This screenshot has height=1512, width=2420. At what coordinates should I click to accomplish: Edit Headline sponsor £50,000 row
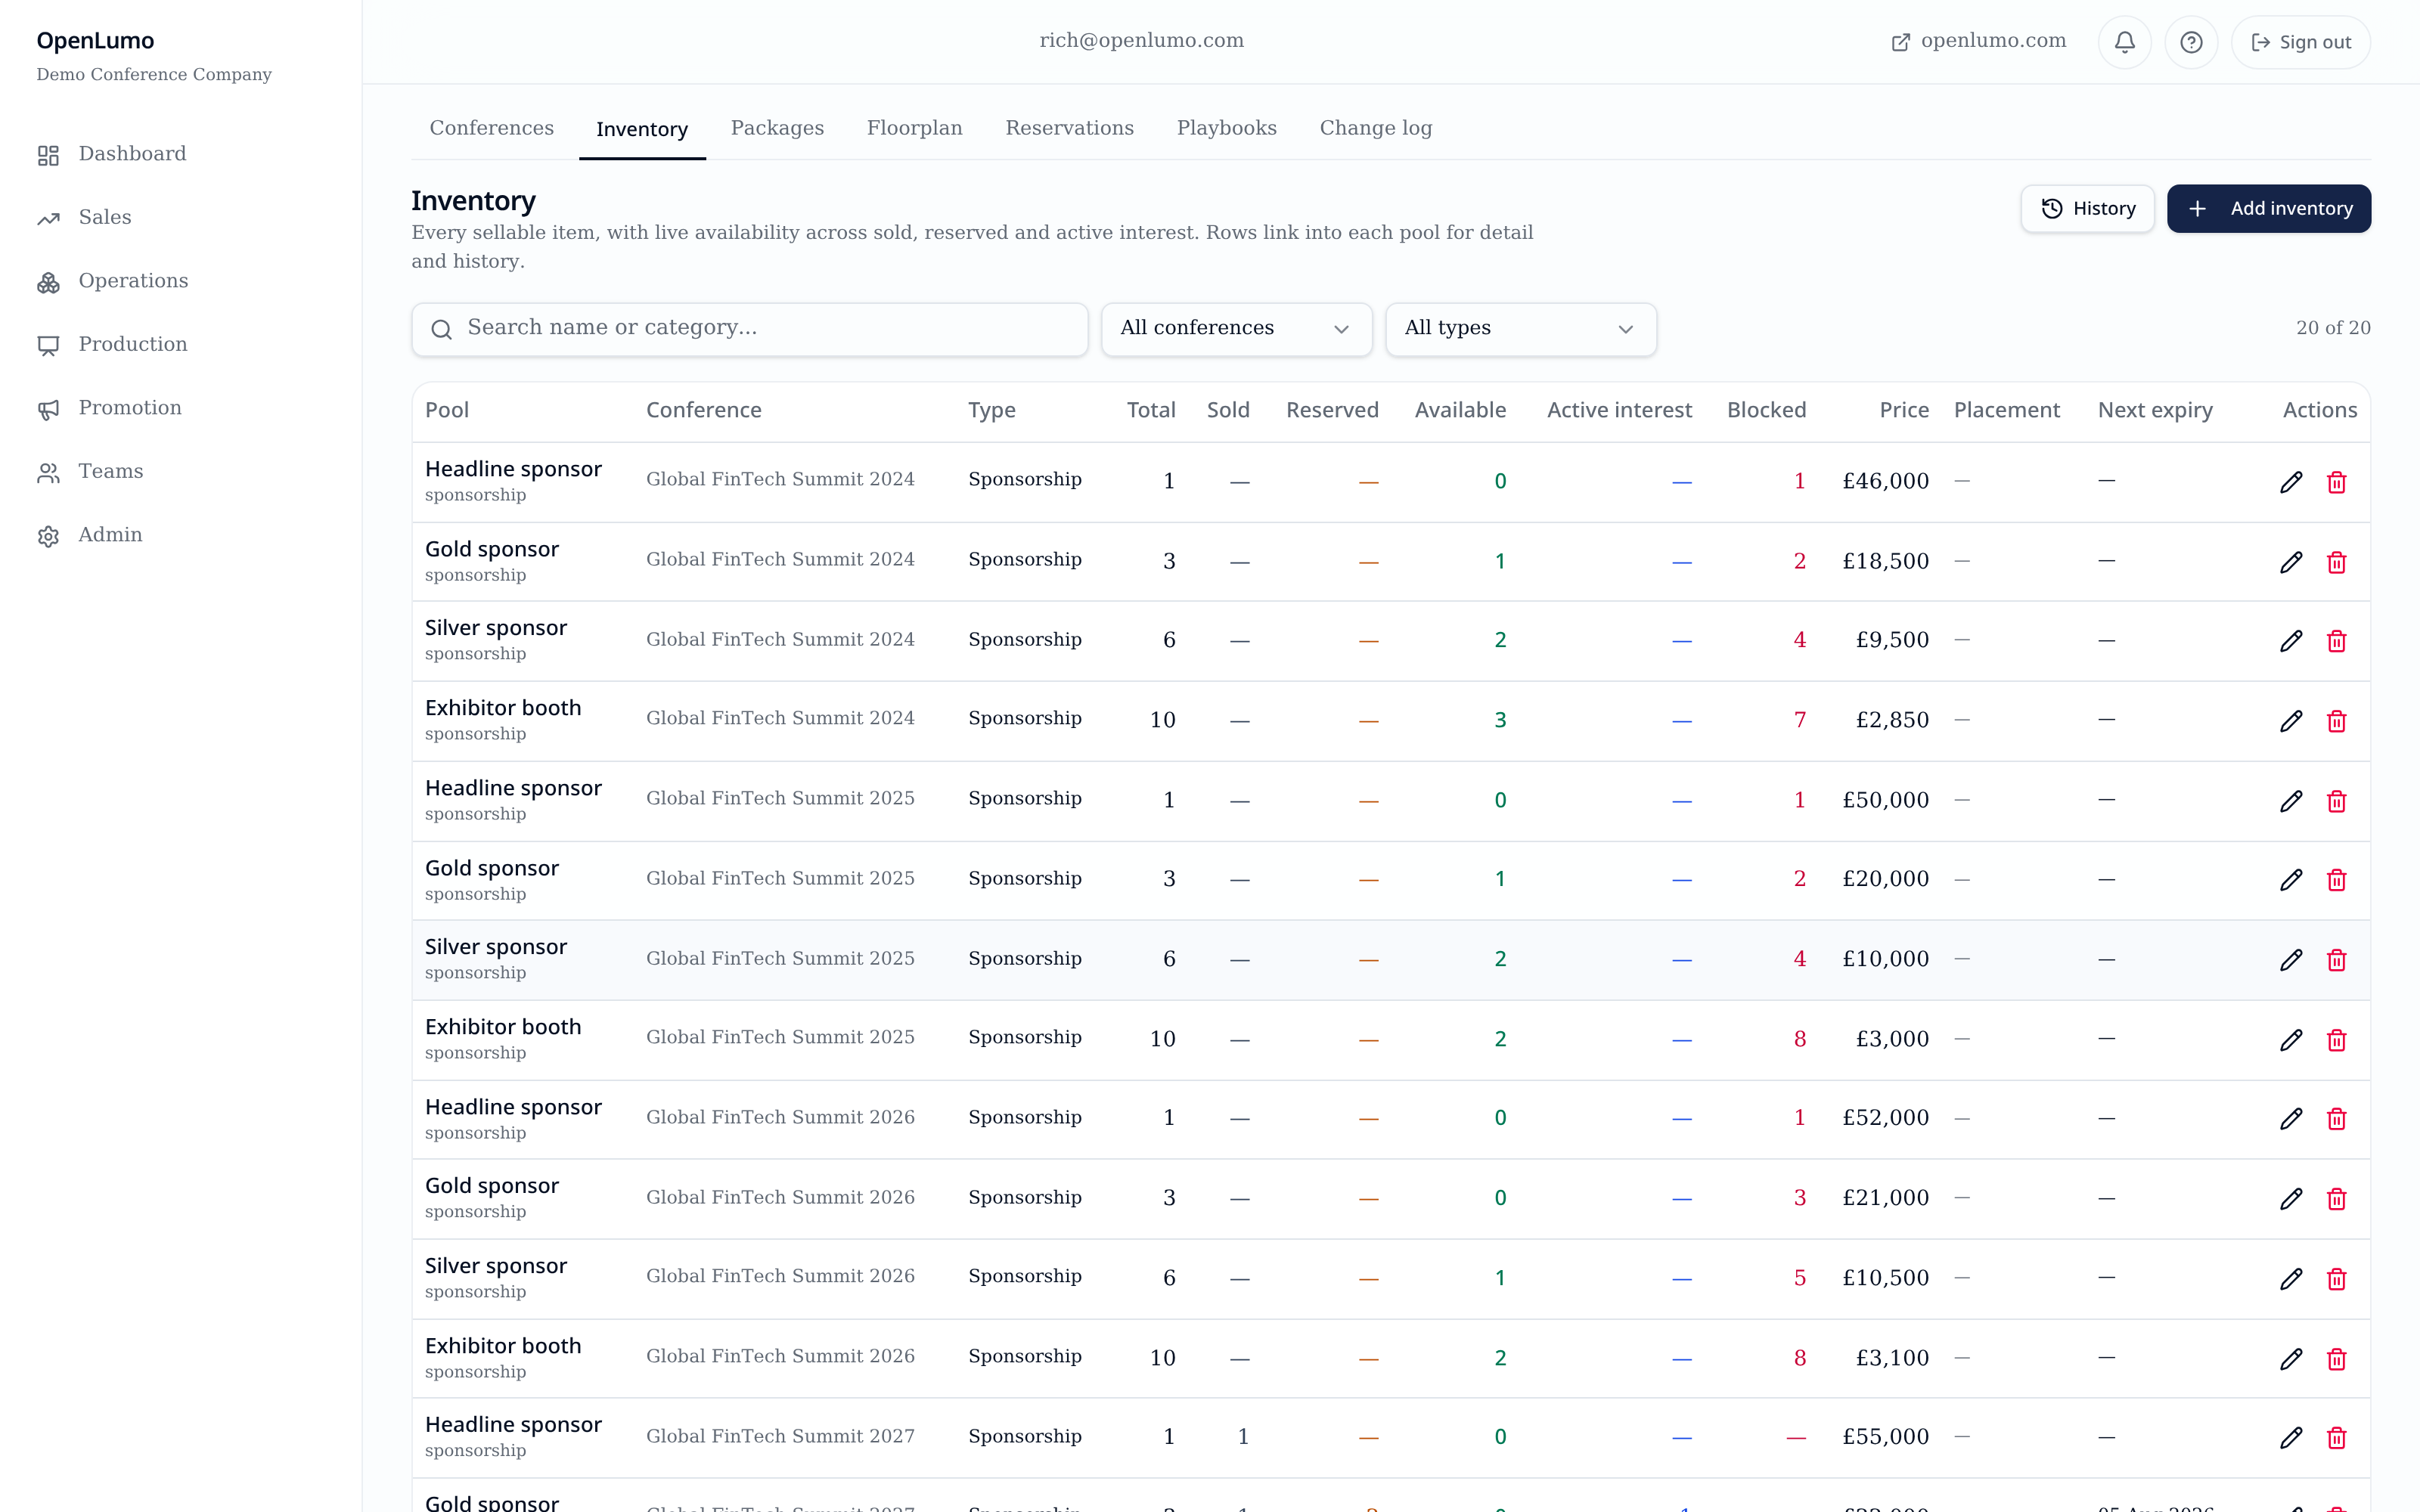(2291, 801)
